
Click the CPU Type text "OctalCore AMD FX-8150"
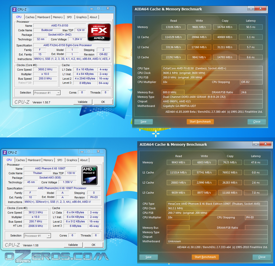click(178, 68)
